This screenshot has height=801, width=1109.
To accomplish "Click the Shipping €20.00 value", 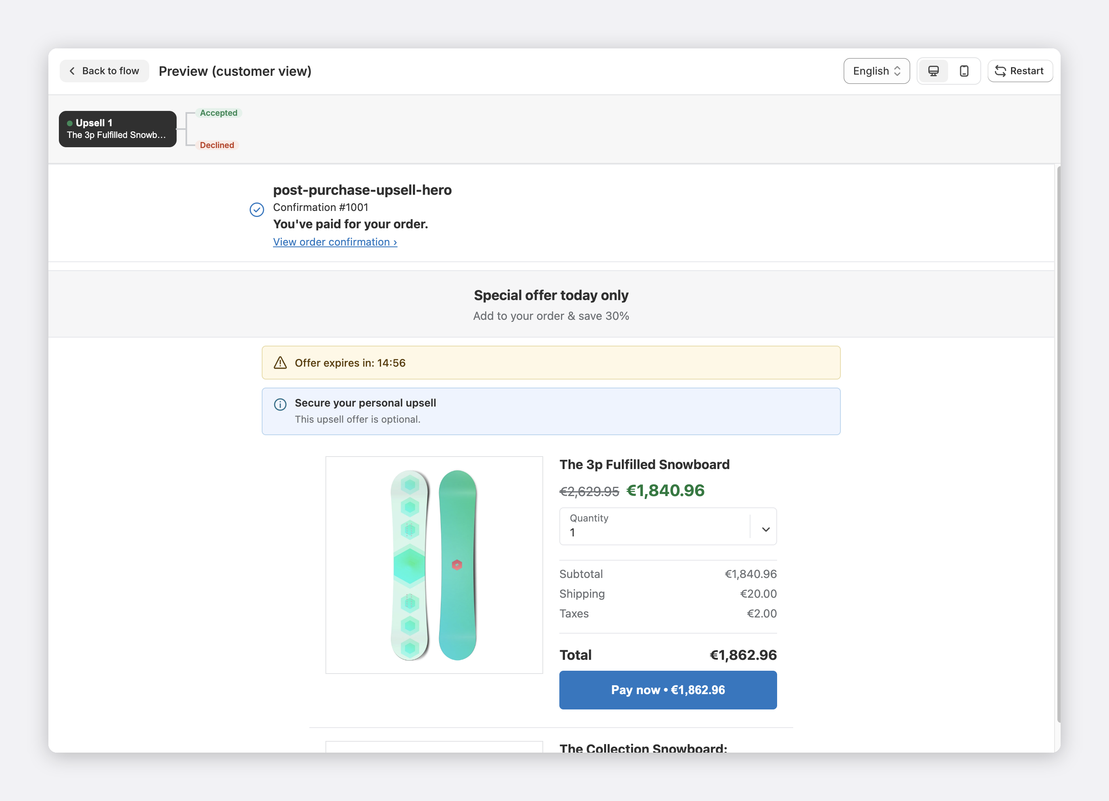I will point(759,594).
